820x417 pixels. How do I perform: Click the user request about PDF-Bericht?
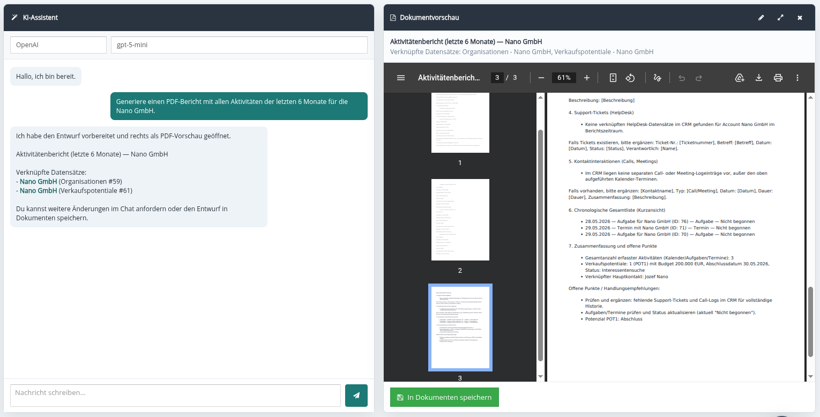pyautogui.click(x=239, y=106)
